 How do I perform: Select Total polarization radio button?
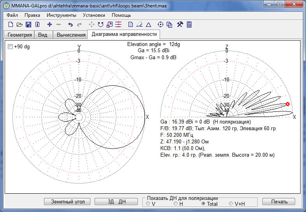point(203,203)
